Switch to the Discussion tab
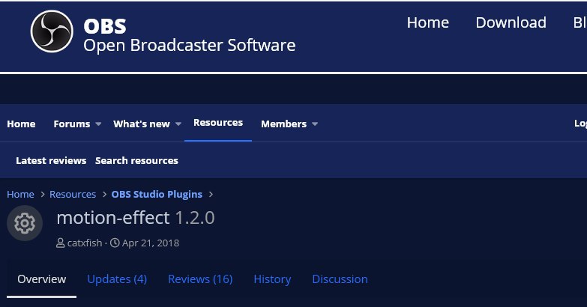587x307 pixels. tap(340, 279)
